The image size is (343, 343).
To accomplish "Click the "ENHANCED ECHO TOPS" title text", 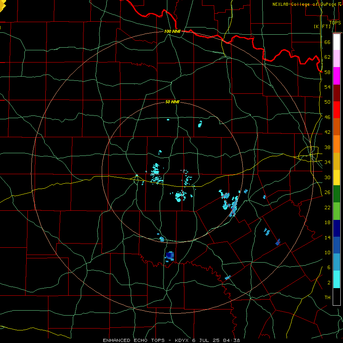I will tap(134, 340).
